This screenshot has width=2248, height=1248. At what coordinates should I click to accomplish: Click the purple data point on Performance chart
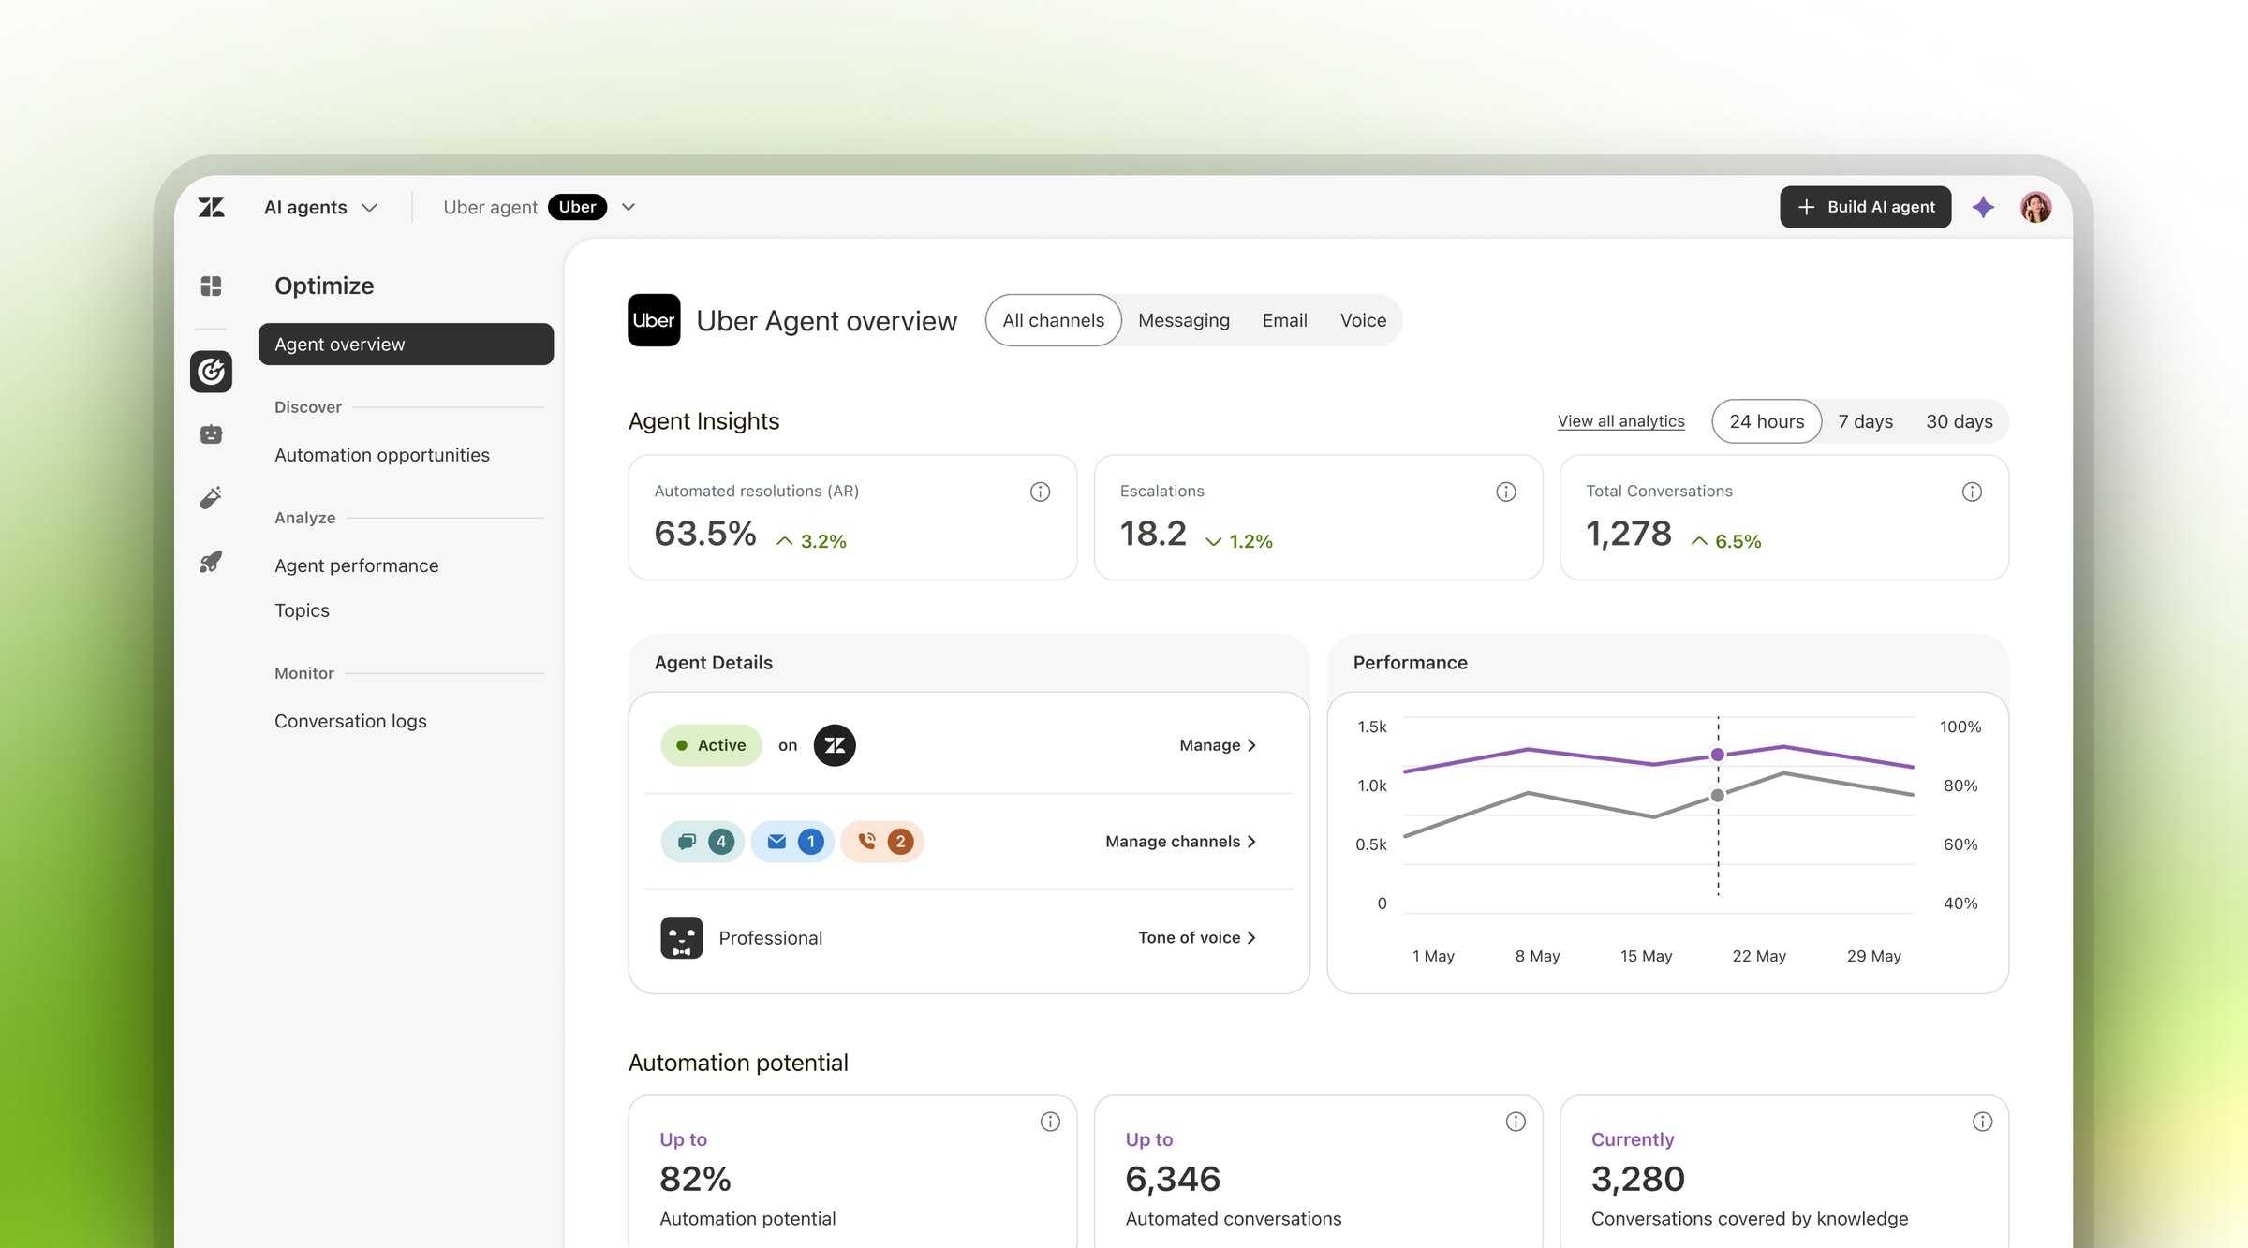(x=1717, y=755)
